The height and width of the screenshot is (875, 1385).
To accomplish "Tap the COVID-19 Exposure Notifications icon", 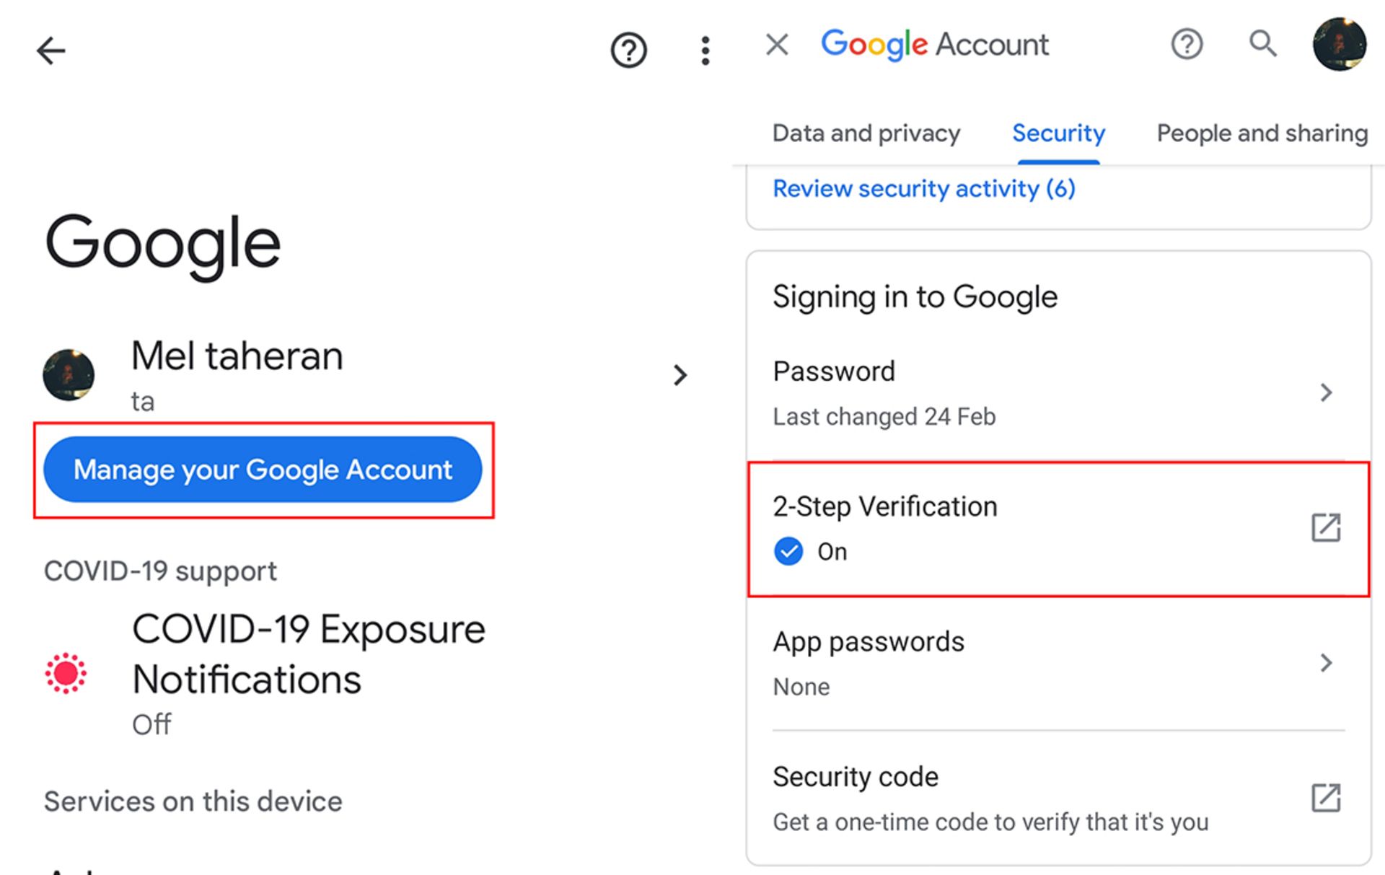I will [66, 674].
